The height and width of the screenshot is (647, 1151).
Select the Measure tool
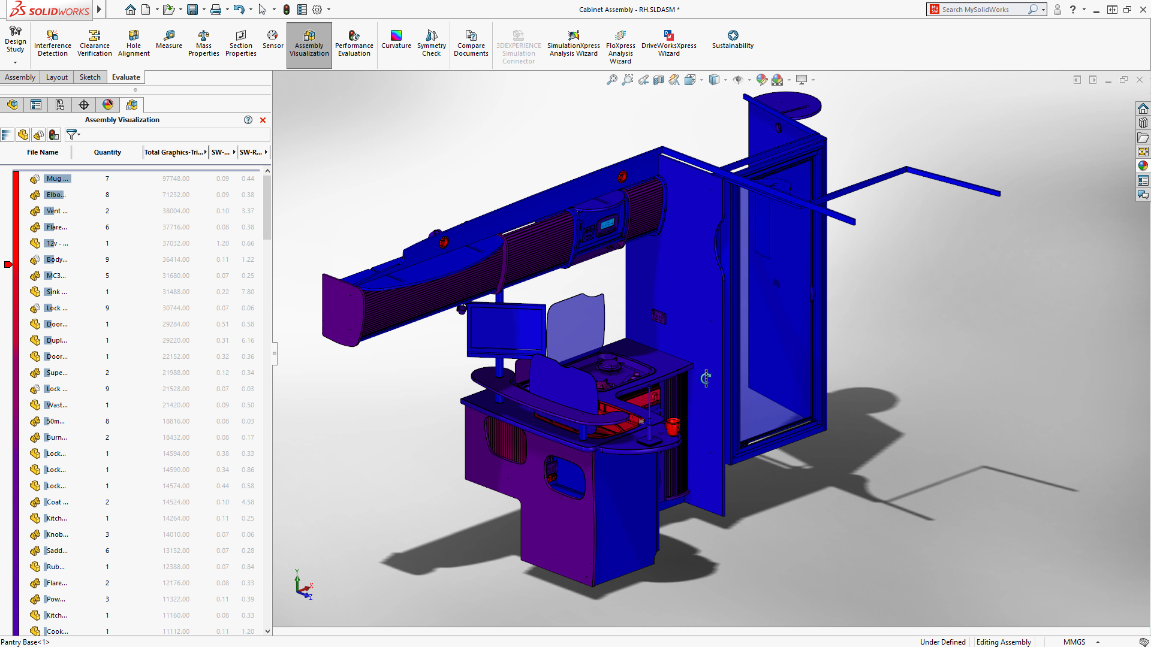[x=168, y=42]
